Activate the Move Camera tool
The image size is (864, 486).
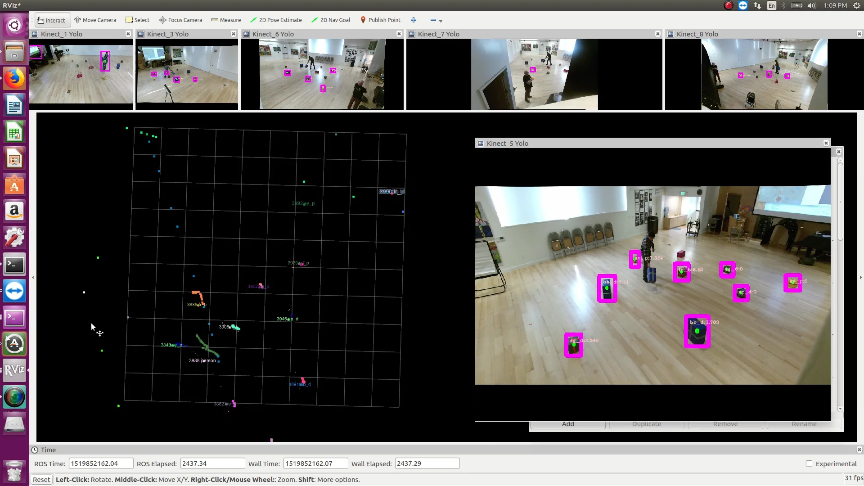[x=95, y=20]
